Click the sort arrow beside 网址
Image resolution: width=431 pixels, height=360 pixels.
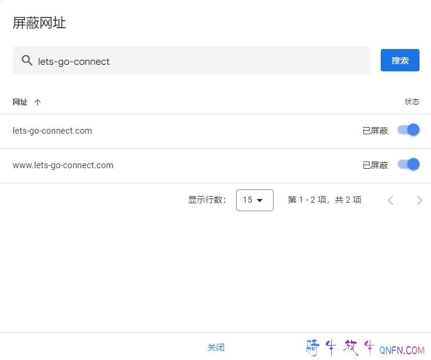tap(38, 102)
